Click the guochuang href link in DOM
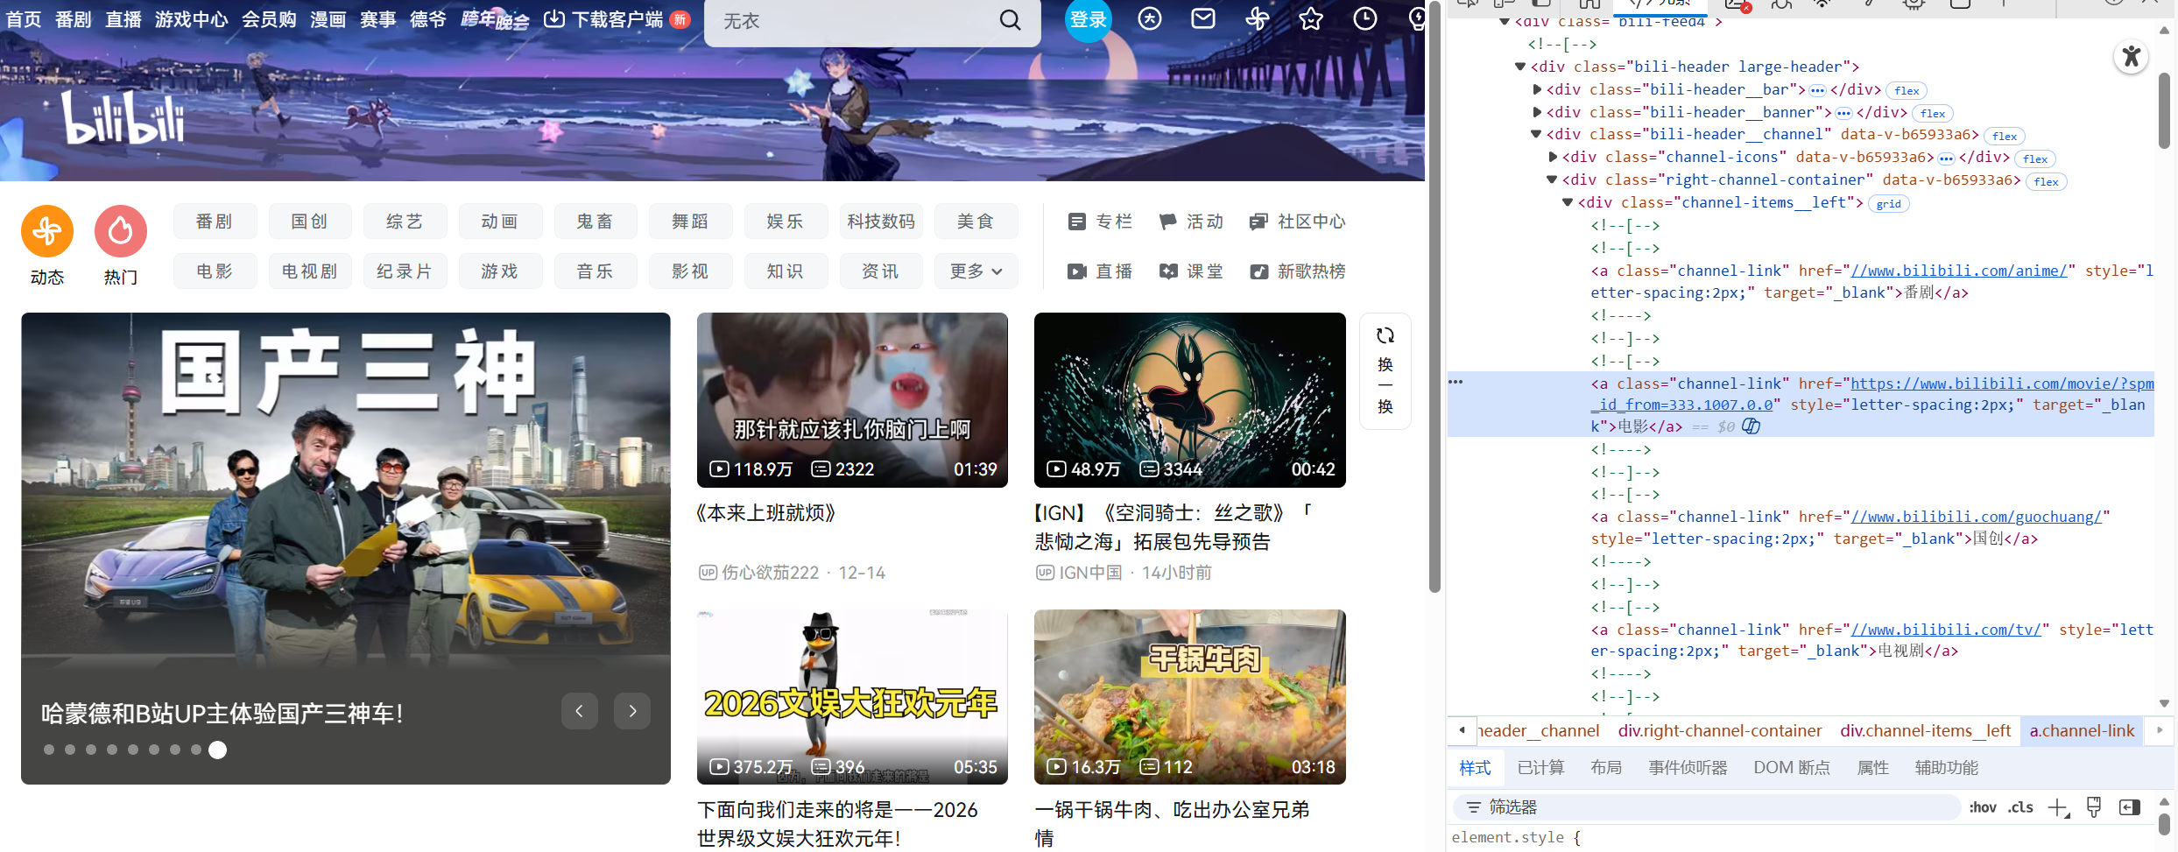2178x852 pixels. click(x=1976, y=517)
